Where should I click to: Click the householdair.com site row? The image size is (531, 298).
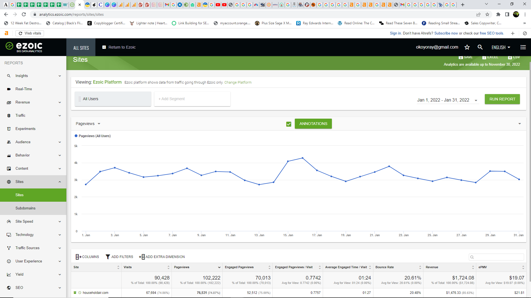pyautogui.click(x=299, y=293)
